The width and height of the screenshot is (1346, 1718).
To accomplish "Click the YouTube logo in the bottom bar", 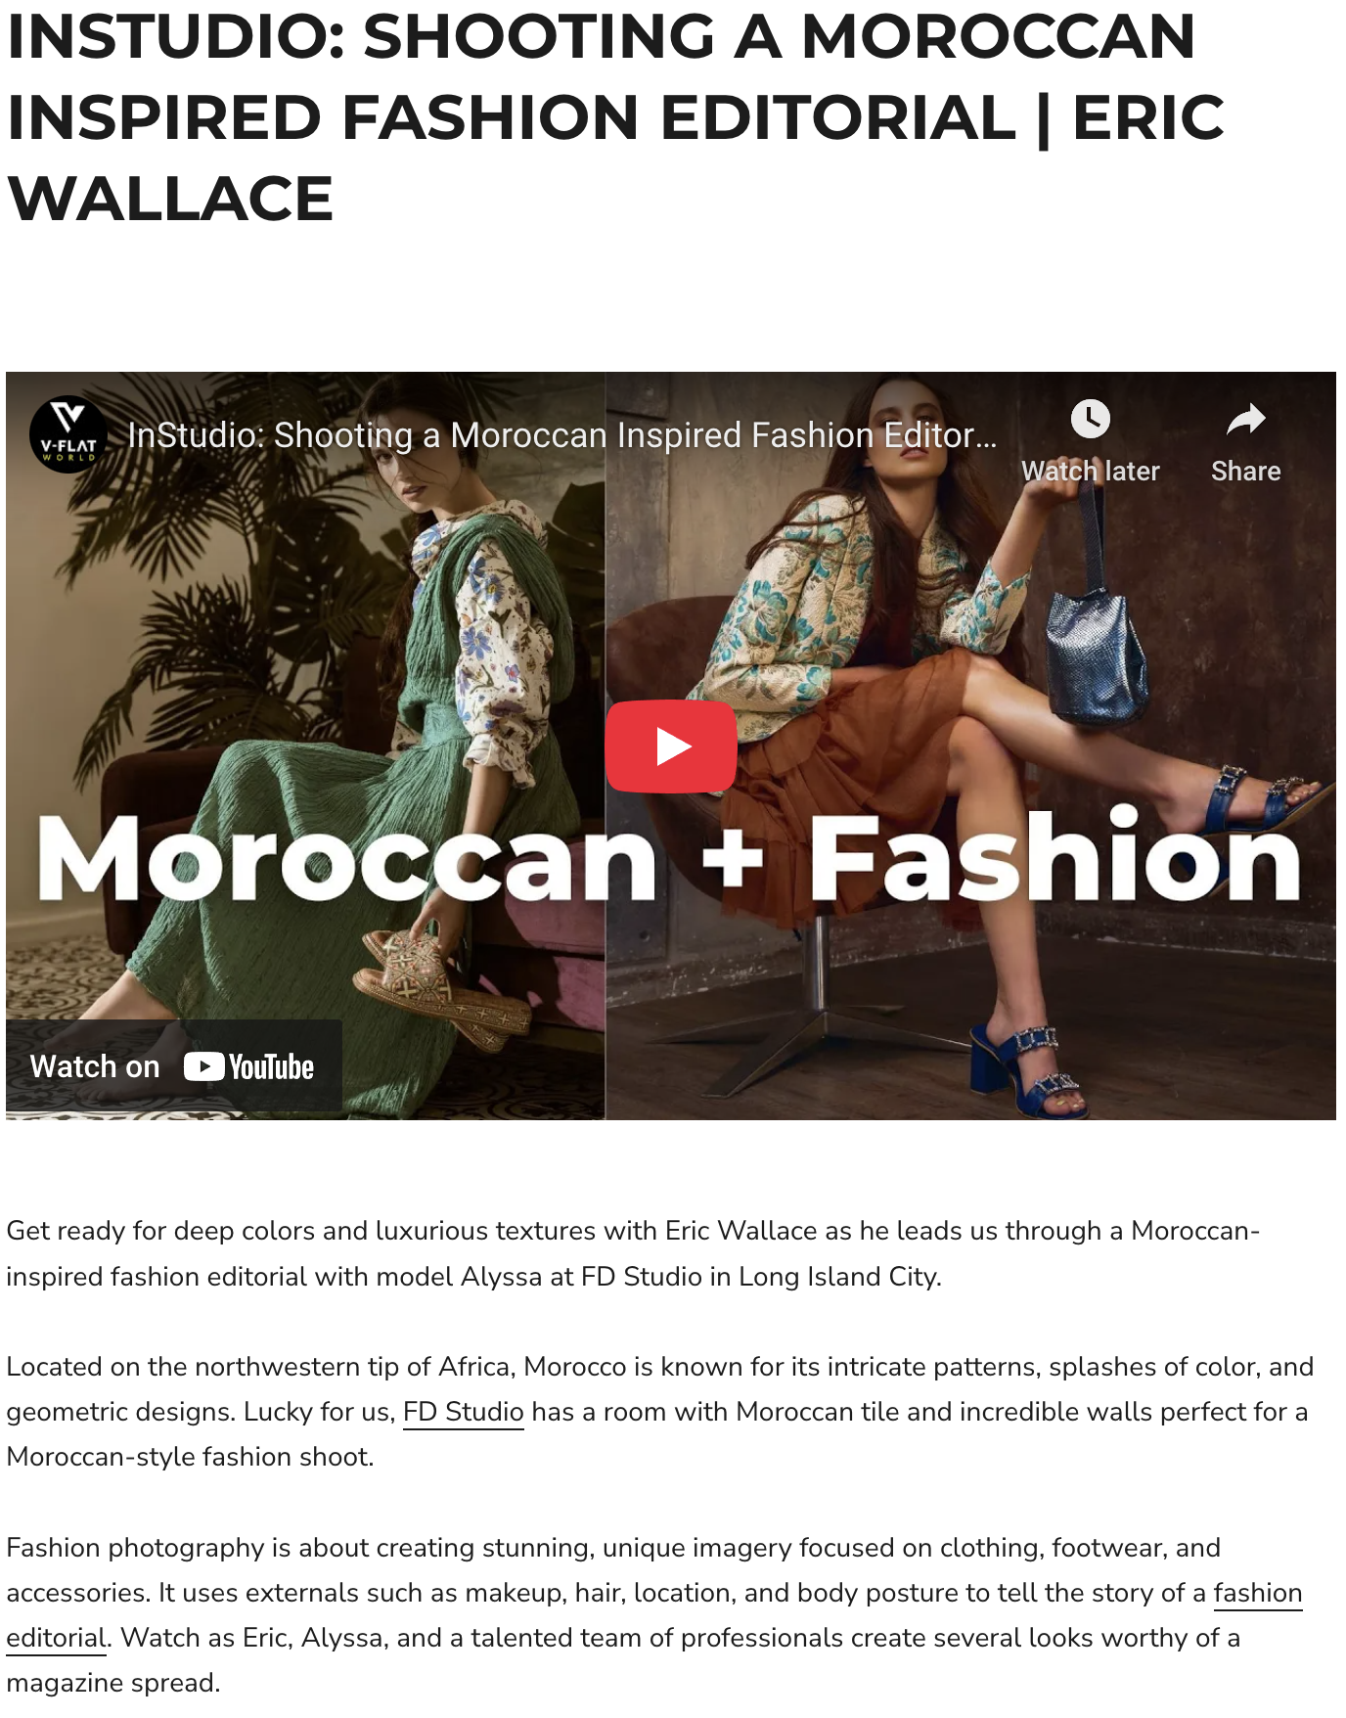I will coord(249,1066).
